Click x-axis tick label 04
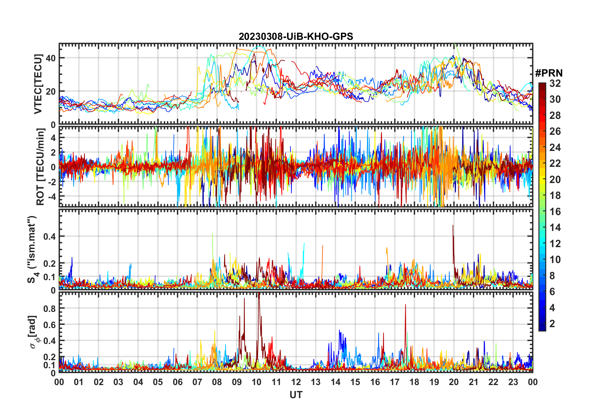This screenshot has width=592, height=414. [x=138, y=382]
